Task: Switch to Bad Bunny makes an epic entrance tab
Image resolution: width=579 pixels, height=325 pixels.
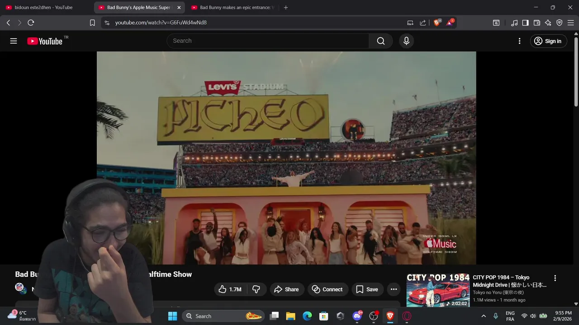Action: click(233, 8)
